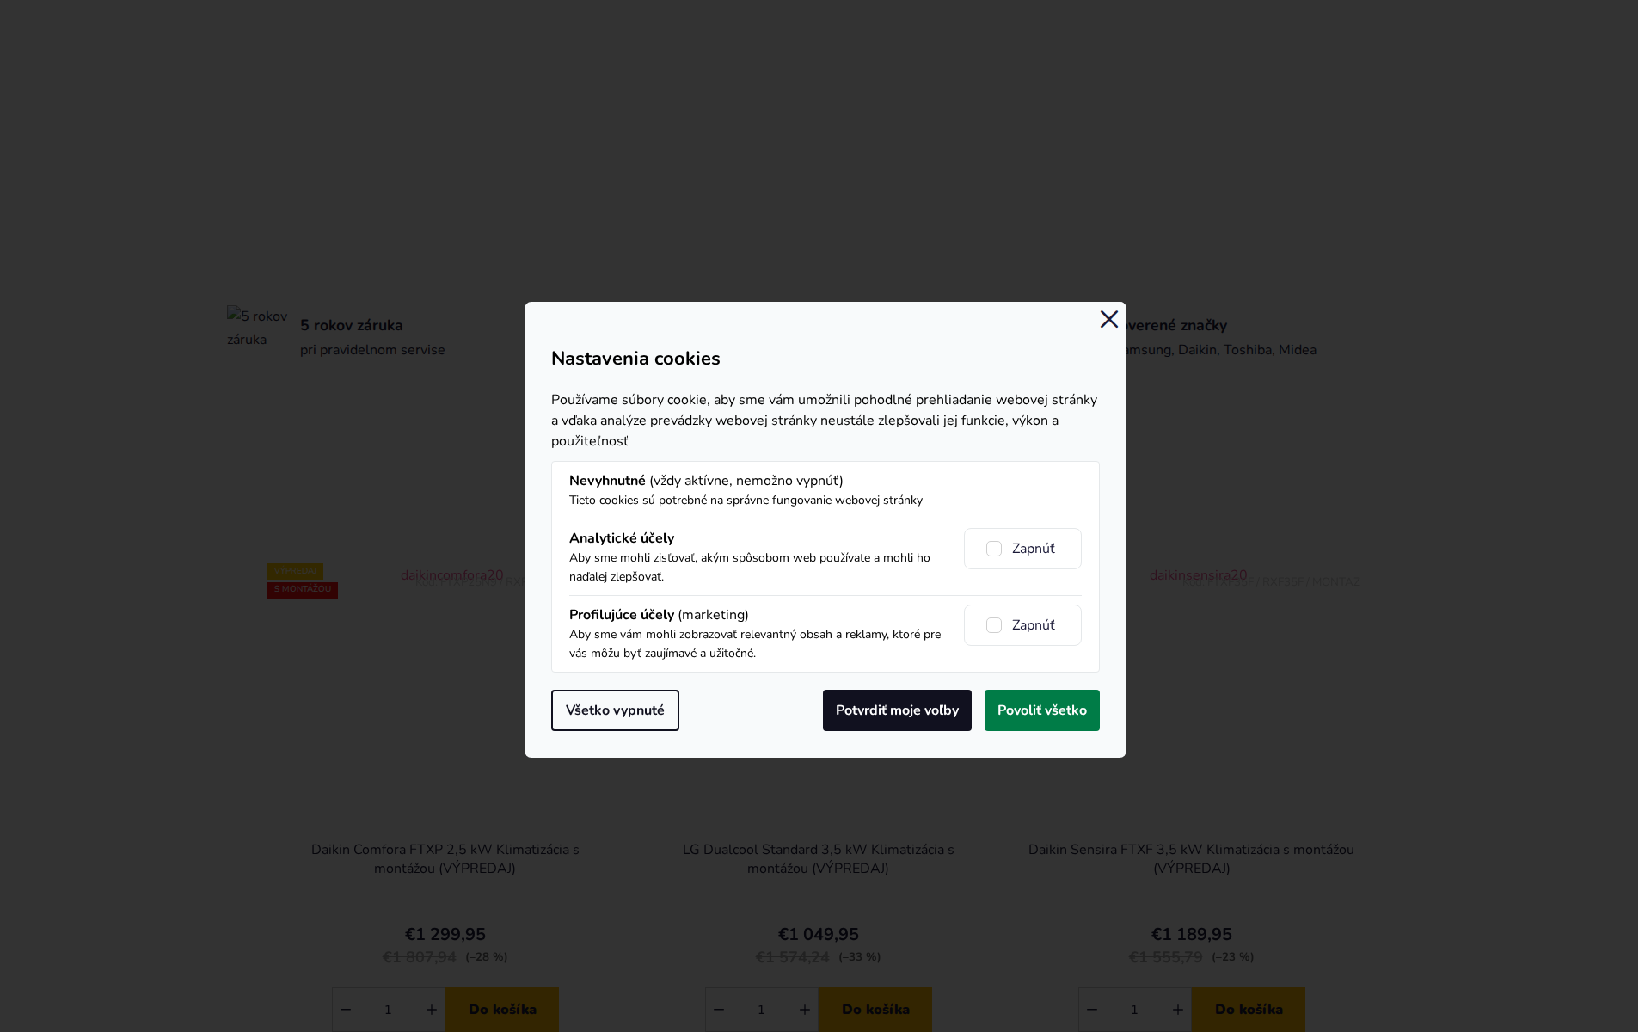Click the LG Dualcool quantity input field
This screenshot has height=1032, width=1651.
pos(761,1010)
